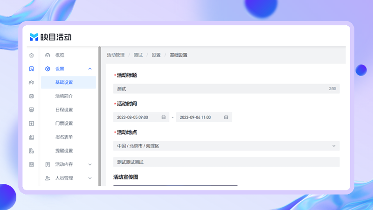Click the rail icon below the people icon
Screen dimensions: 373x210
(x=31, y=96)
